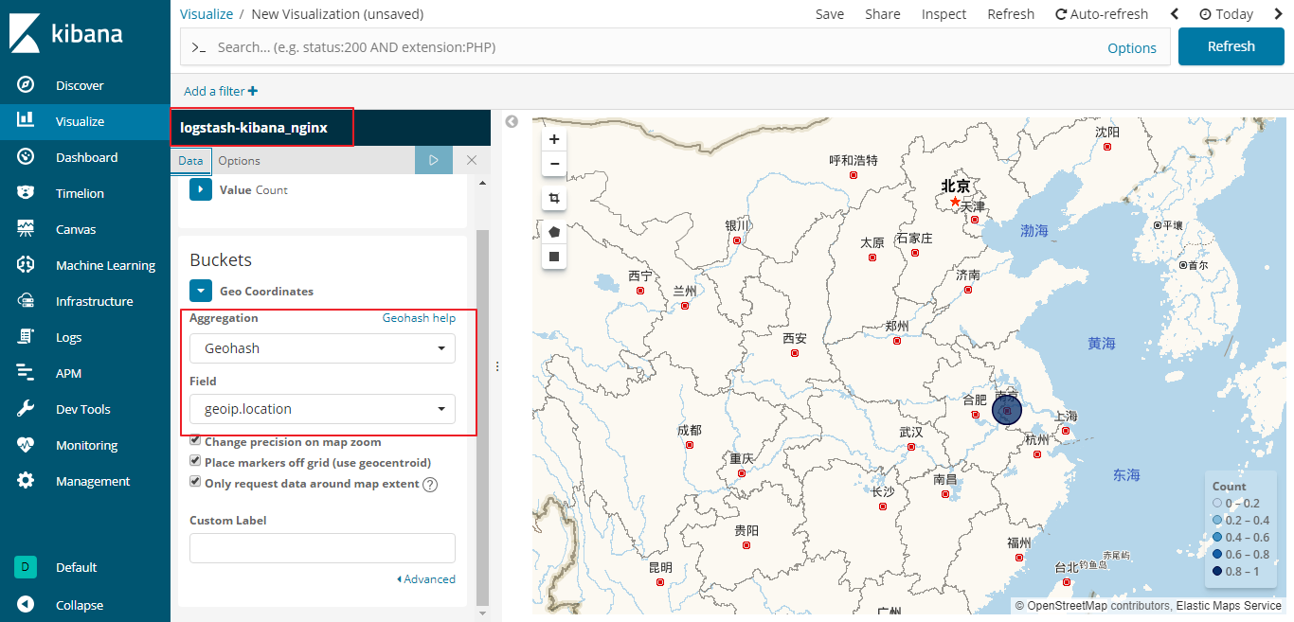
Task: Select the draw rectangle map tool
Action: pos(554,256)
